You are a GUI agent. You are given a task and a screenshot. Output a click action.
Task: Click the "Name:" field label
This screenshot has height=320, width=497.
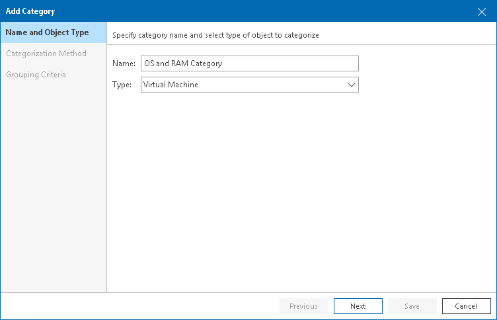(x=124, y=63)
